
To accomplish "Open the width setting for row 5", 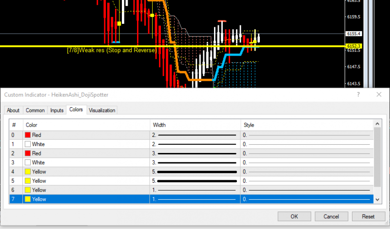I will pyautogui.click(x=195, y=181).
